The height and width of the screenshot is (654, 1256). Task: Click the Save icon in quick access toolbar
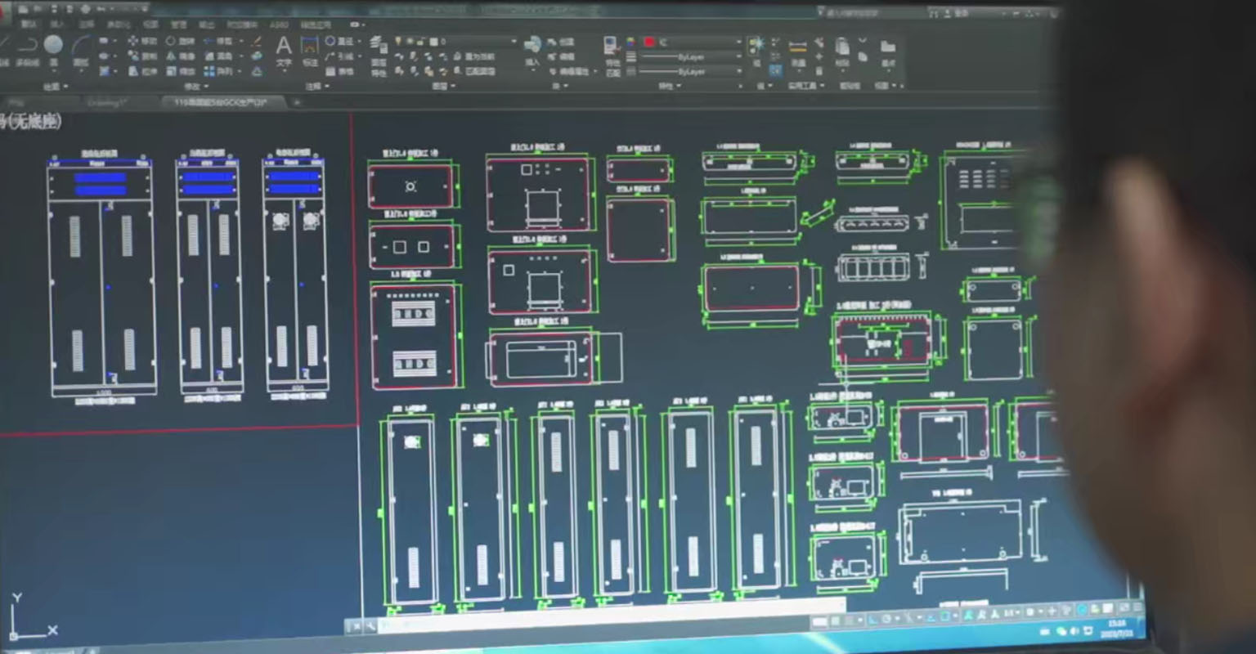coord(52,8)
